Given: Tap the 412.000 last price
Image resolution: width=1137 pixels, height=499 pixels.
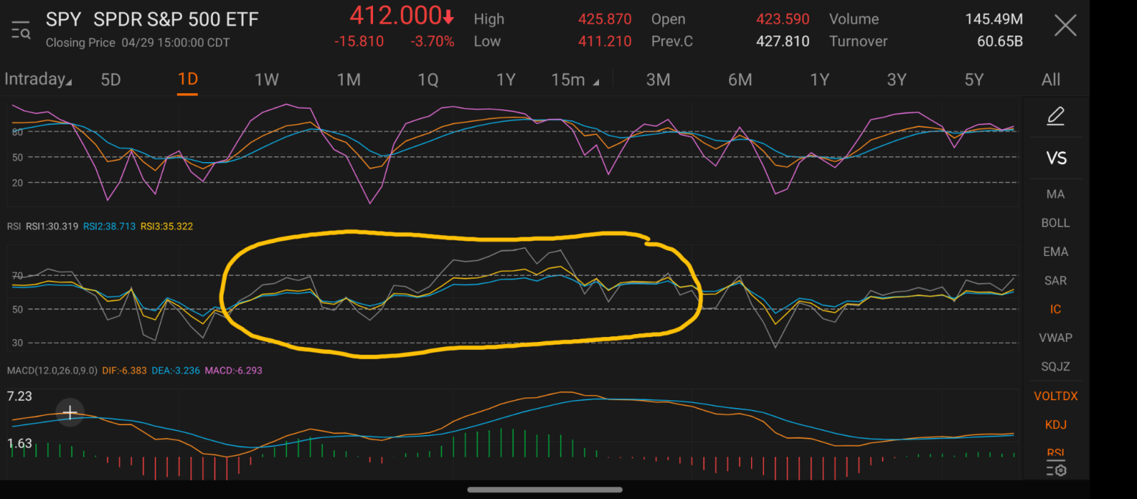Looking at the screenshot, I should tap(402, 16).
